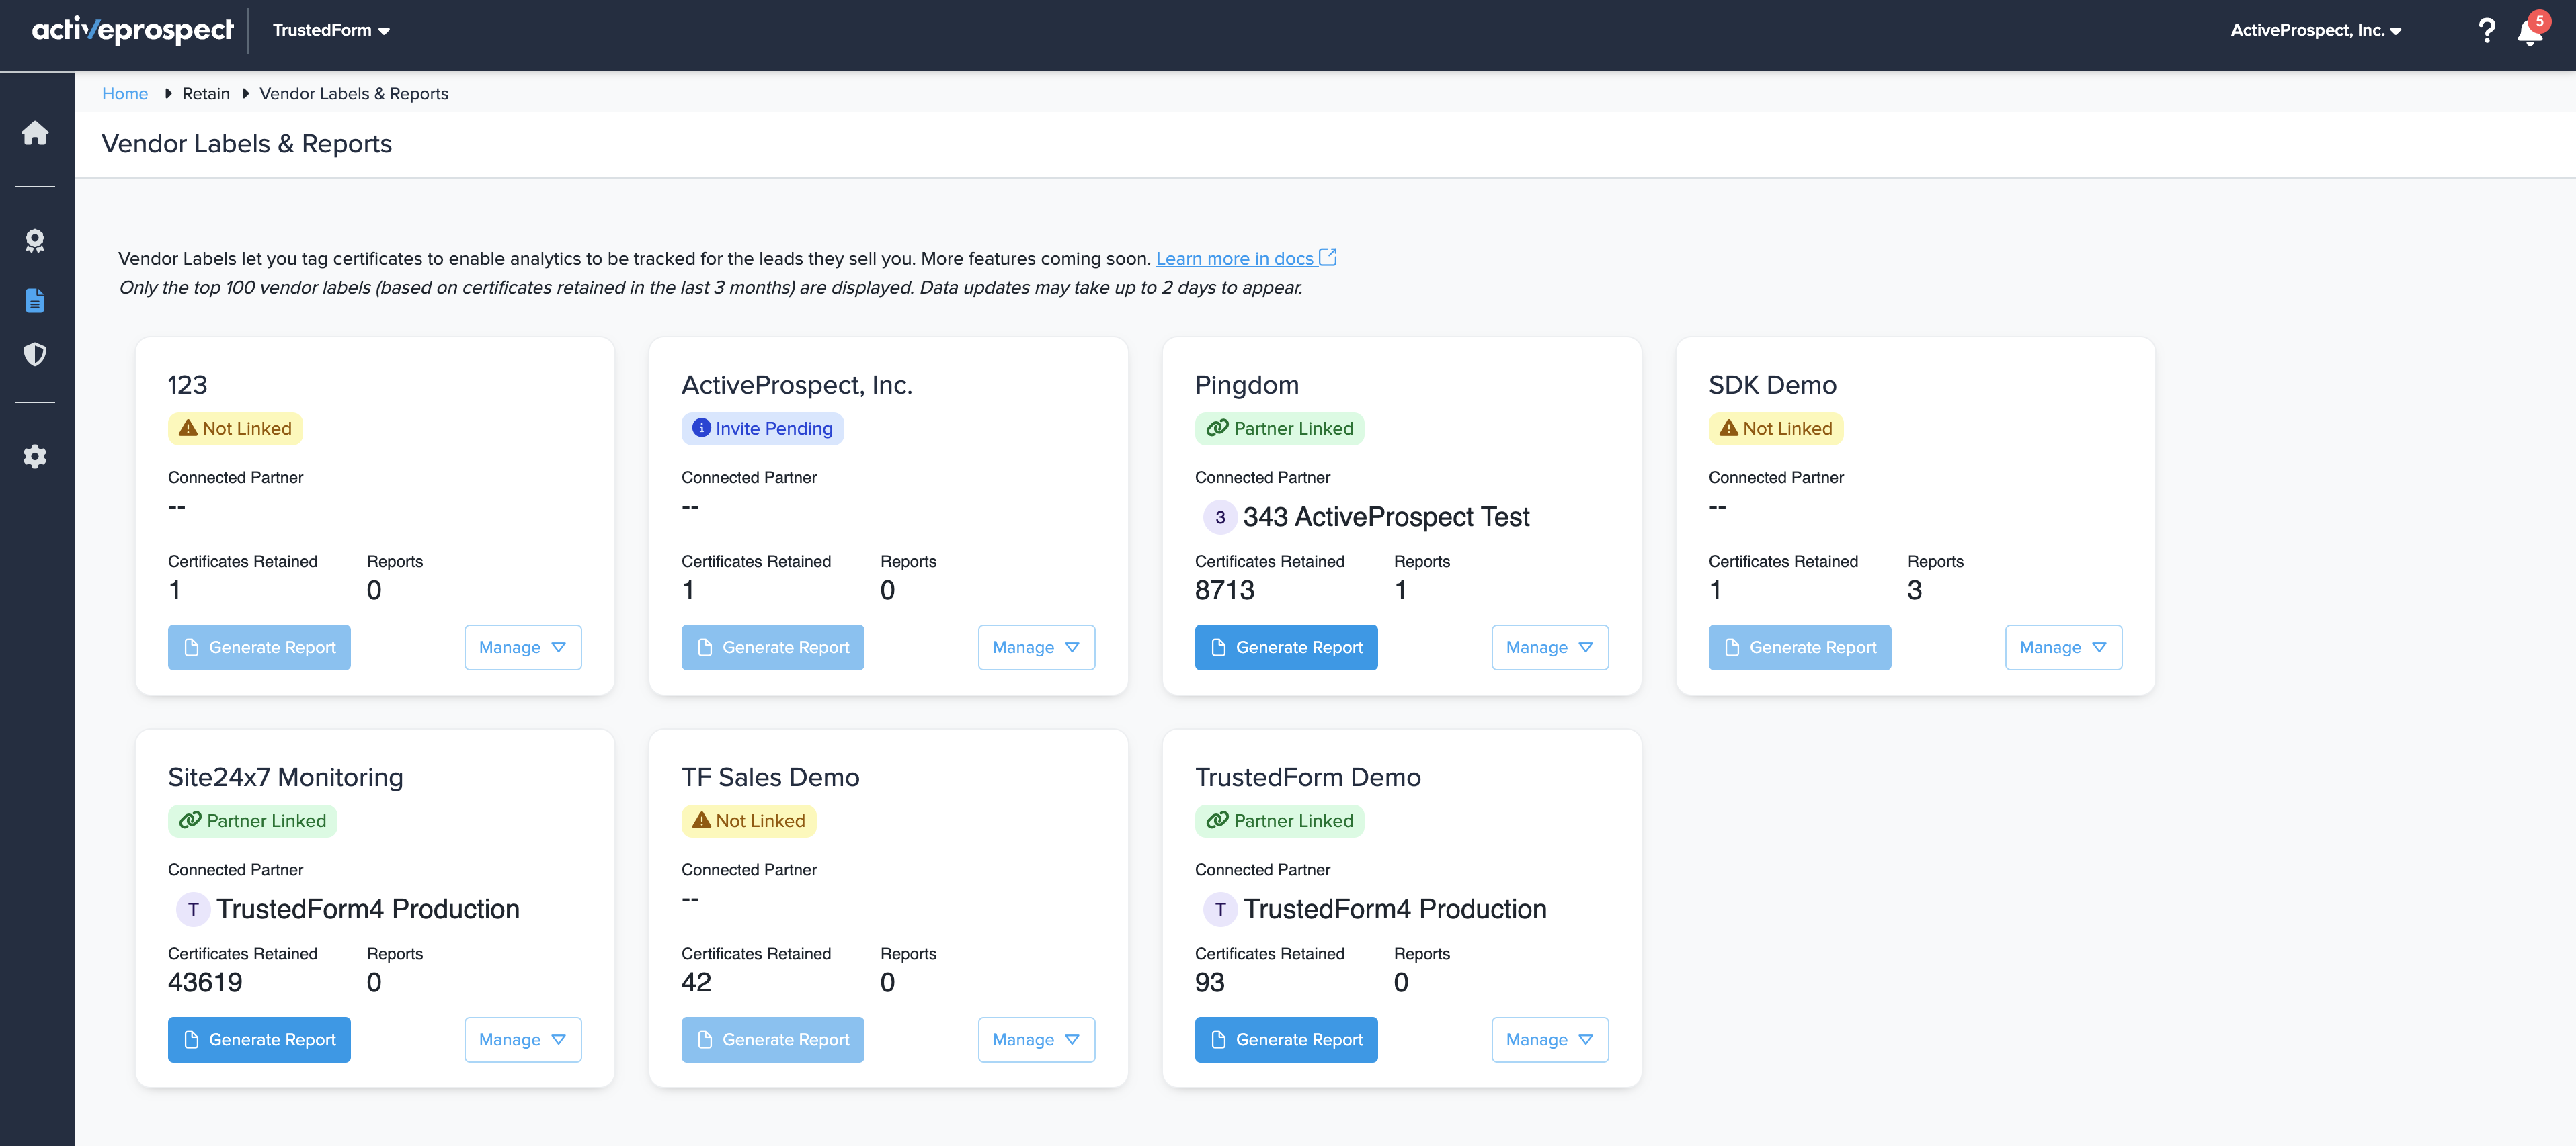Click the warning icon on the 123 card

(x=188, y=428)
